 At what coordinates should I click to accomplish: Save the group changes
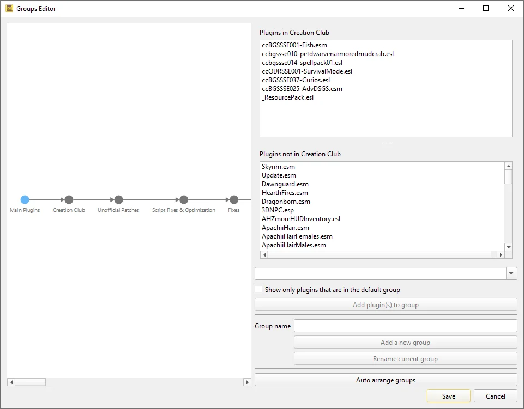(448, 396)
